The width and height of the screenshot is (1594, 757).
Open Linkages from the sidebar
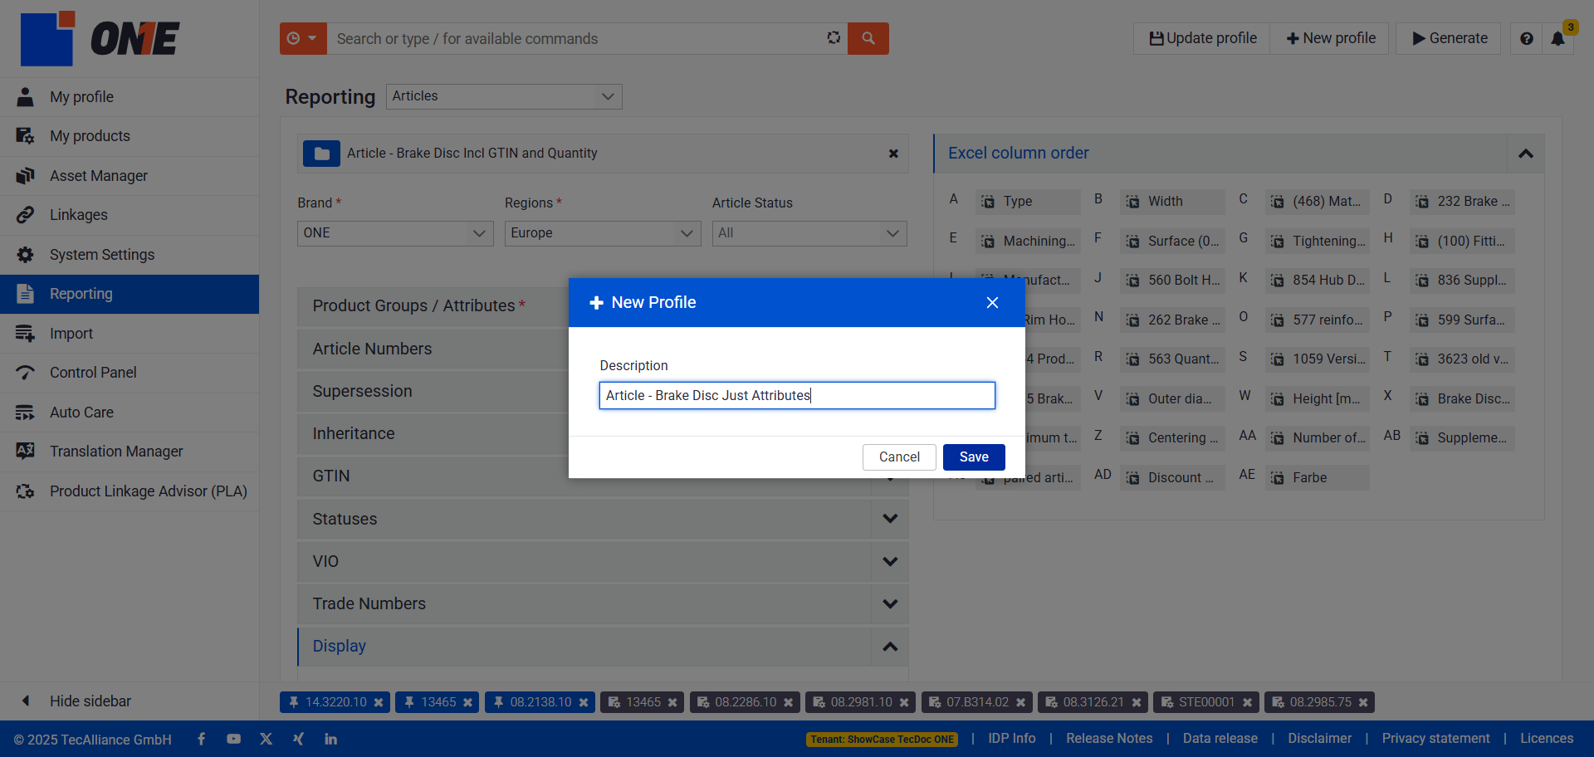pyautogui.click(x=130, y=215)
